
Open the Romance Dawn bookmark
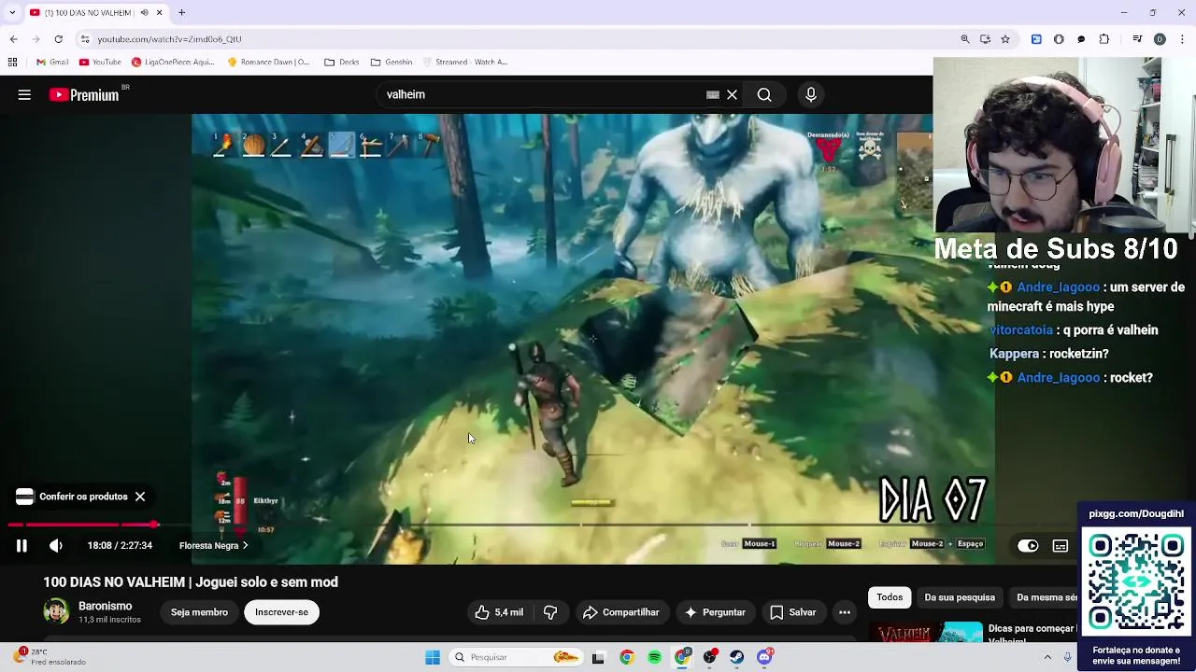269,63
